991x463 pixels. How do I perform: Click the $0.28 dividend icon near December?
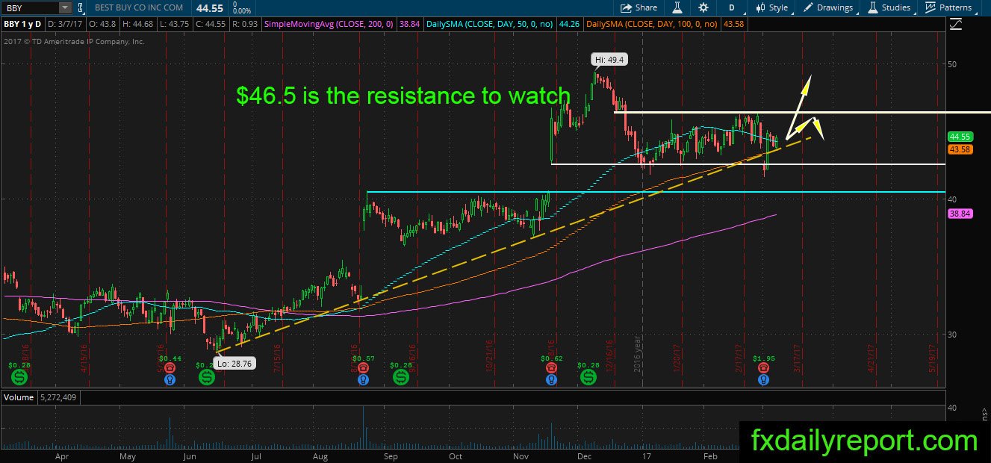coord(588,376)
